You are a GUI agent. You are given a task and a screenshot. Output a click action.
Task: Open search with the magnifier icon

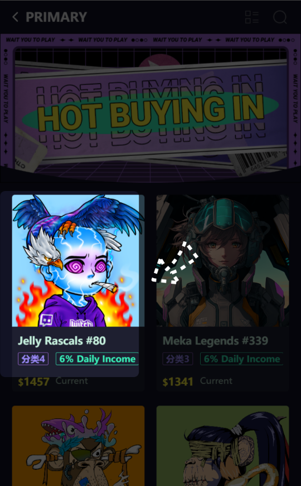point(280,17)
